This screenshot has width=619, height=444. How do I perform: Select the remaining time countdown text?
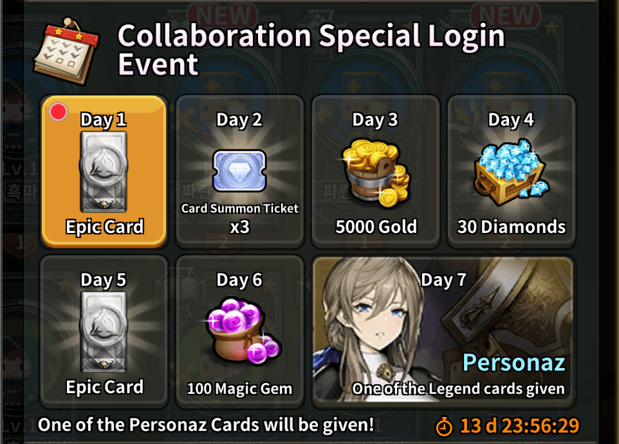pyautogui.click(x=519, y=426)
